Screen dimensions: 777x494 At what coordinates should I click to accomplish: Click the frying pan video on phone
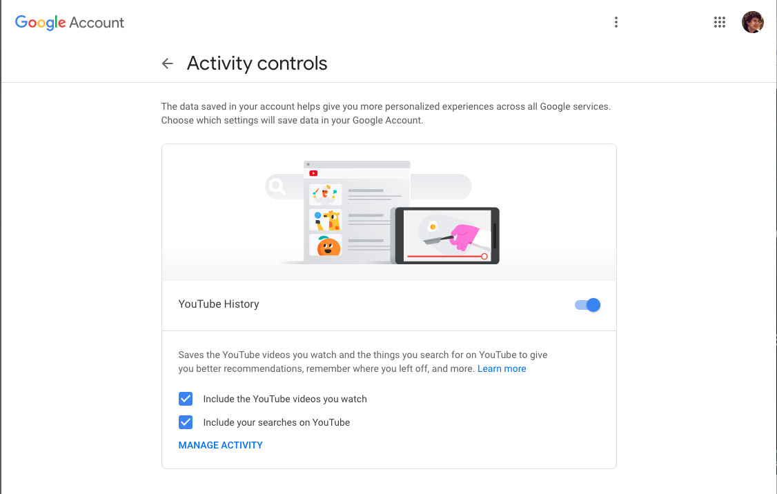pyautogui.click(x=447, y=233)
